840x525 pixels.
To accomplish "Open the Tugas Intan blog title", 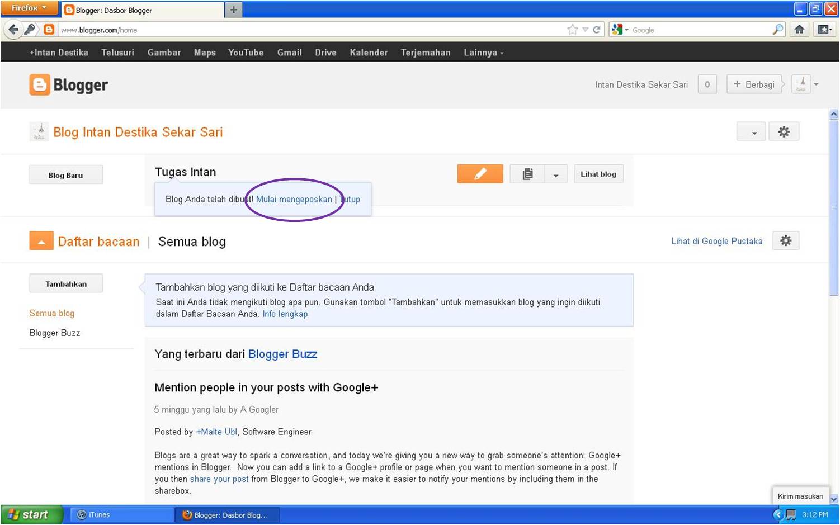I will 185,172.
